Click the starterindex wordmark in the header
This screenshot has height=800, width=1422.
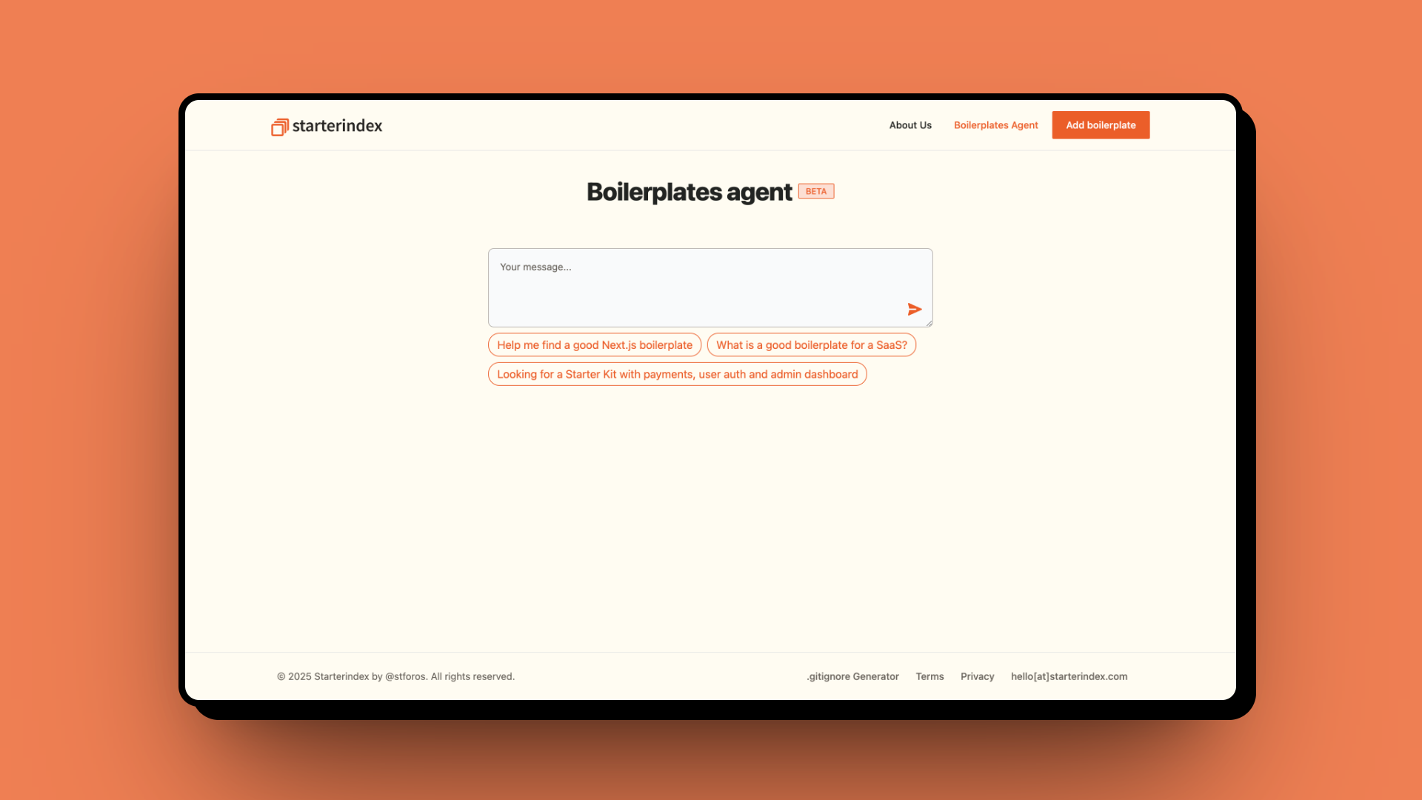[337, 127]
